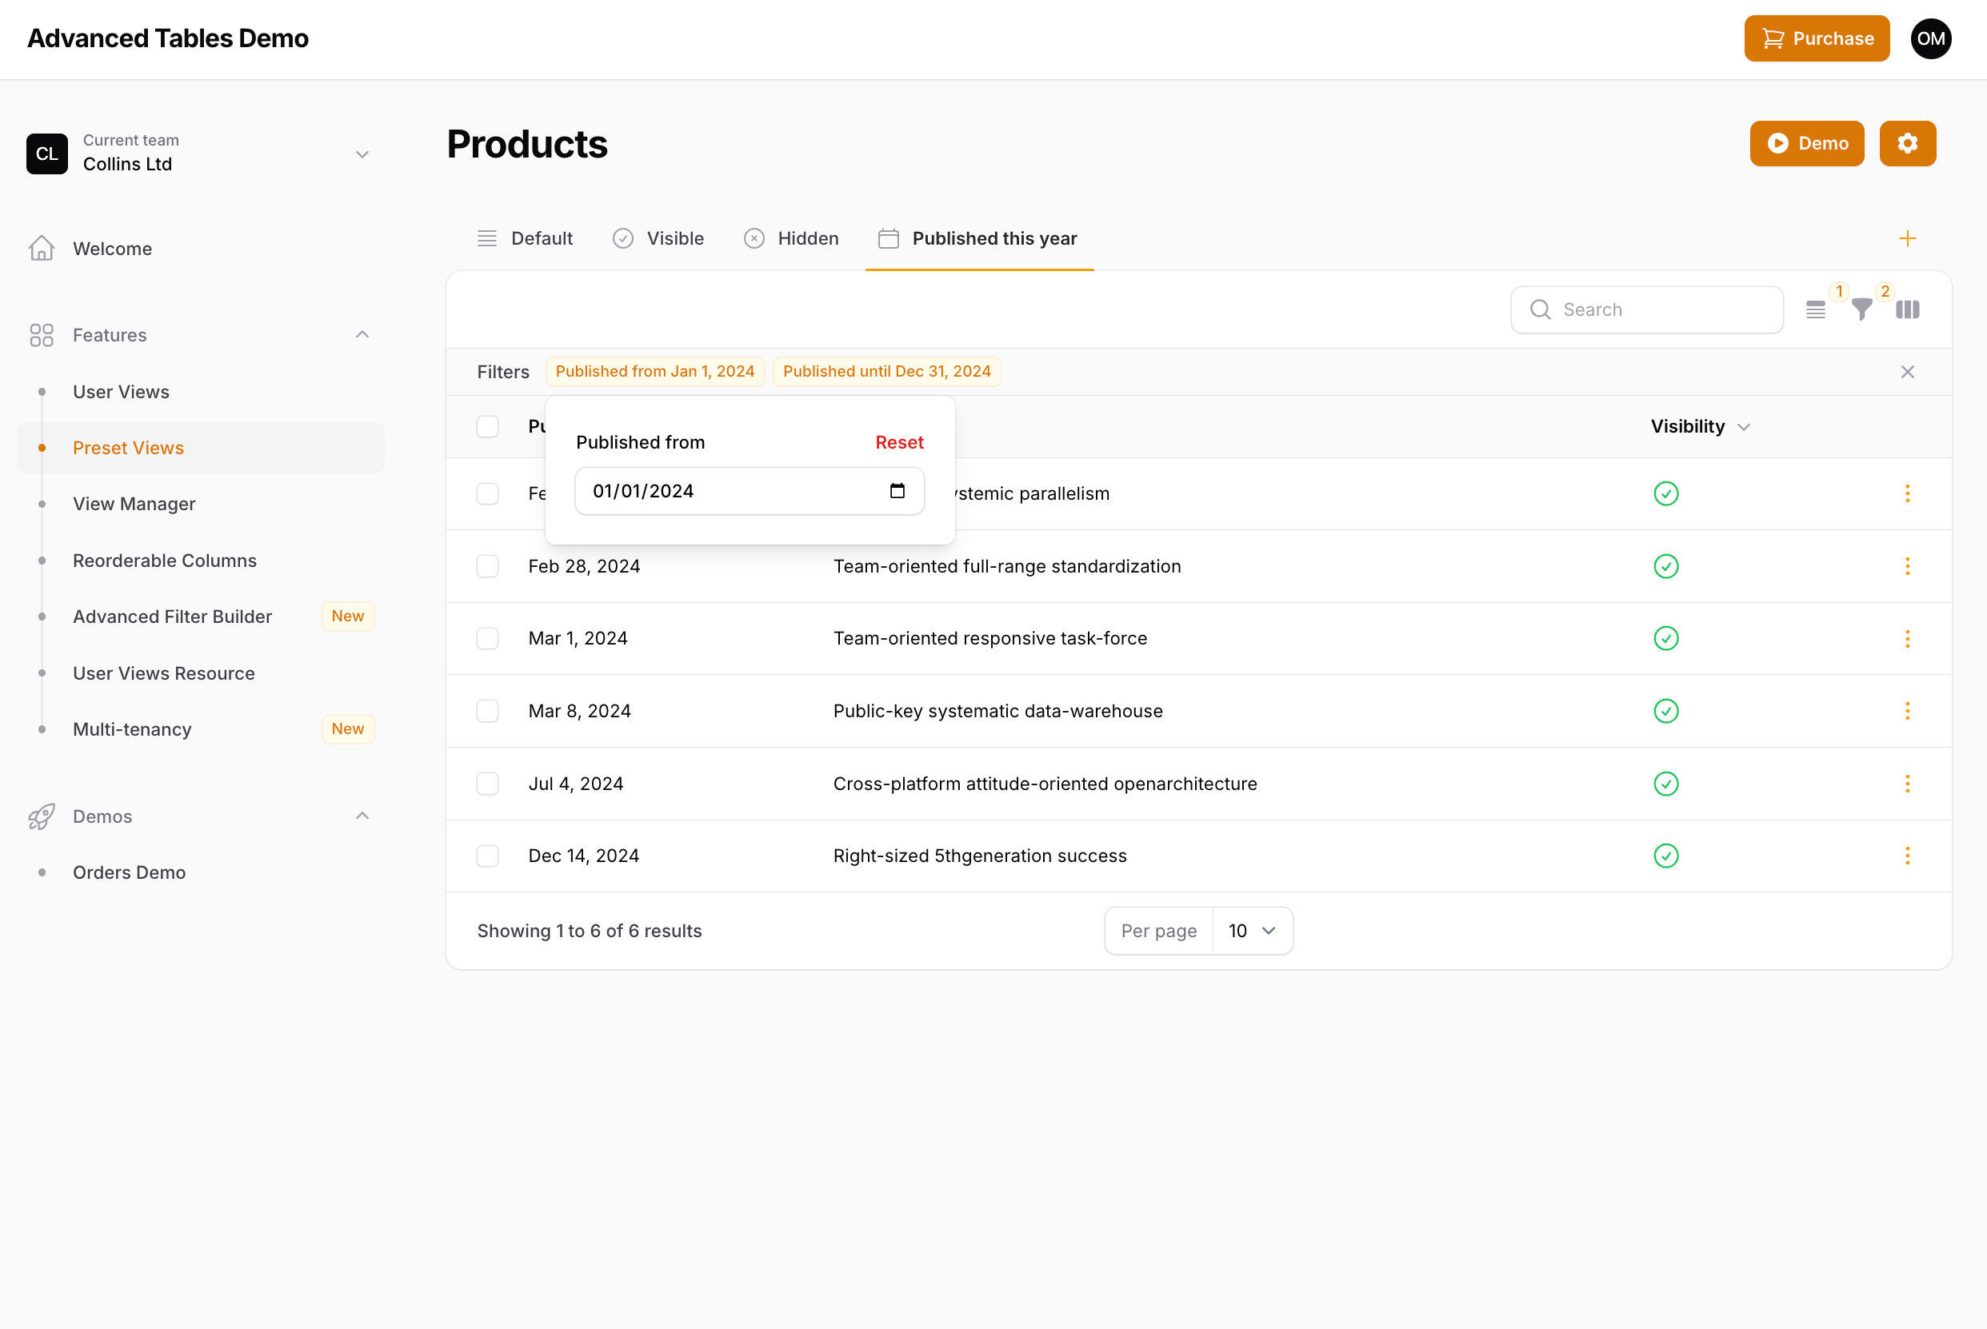Click the plus icon to add a view
Screen dimensions: 1987x1329
coord(1907,239)
